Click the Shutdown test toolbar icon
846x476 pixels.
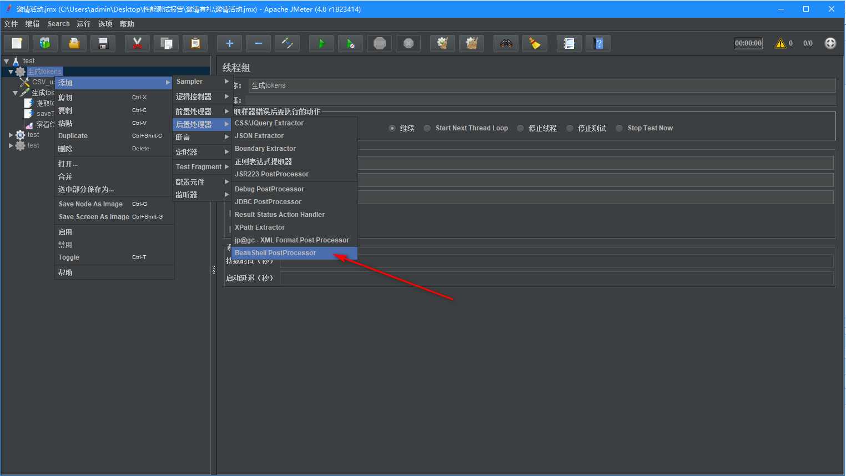[x=408, y=43]
